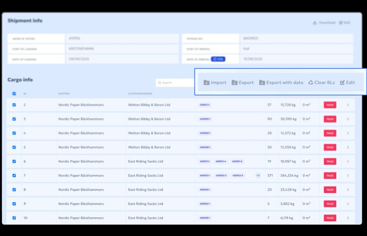367x236 pixels.
Task: Toggle the select-all checkbox in table header
Action: (x=14, y=94)
